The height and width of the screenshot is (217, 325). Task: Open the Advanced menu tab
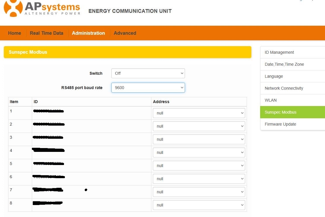pos(125,33)
